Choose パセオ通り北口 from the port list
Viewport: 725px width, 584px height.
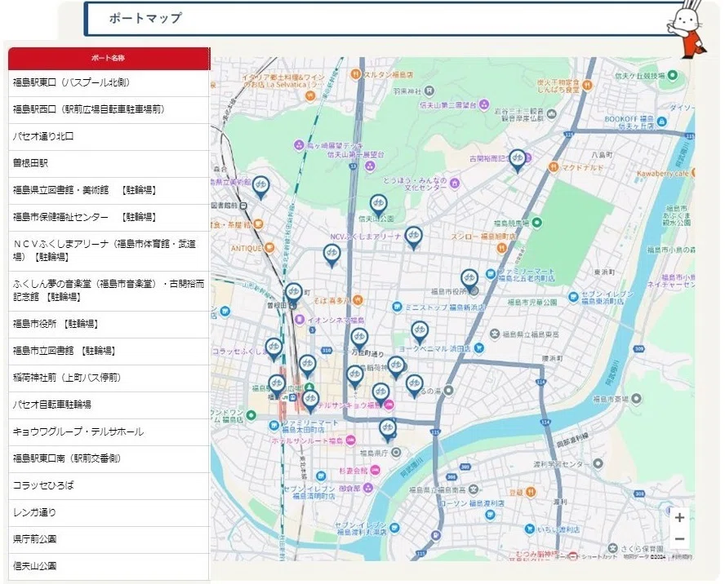point(109,136)
